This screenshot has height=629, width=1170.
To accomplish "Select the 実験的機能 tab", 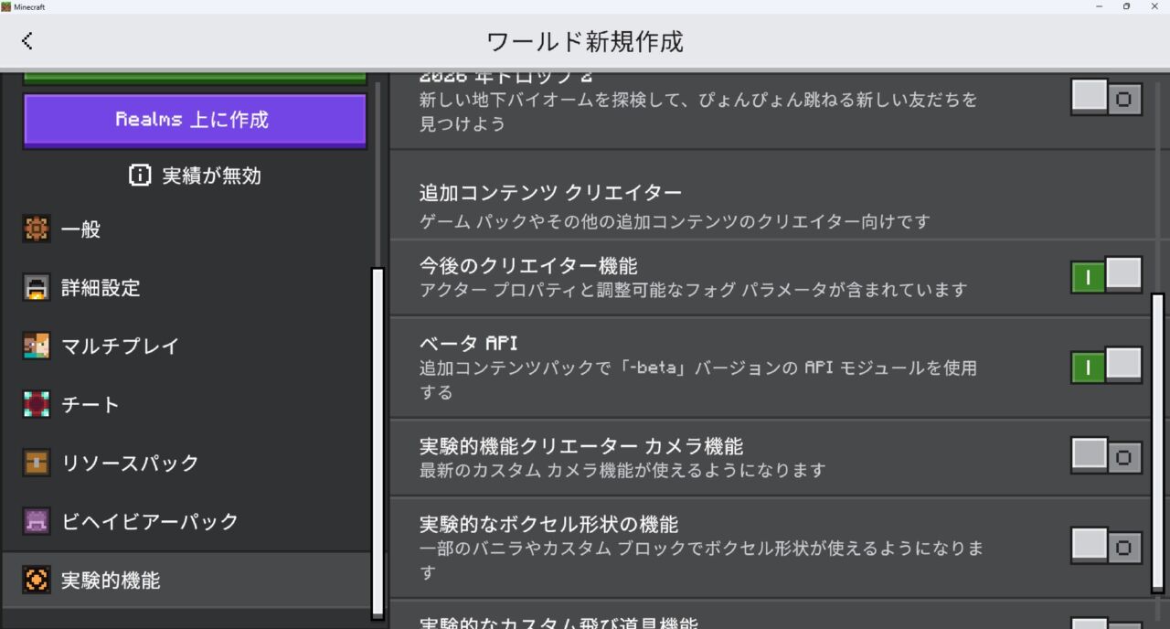I will [186, 580].
